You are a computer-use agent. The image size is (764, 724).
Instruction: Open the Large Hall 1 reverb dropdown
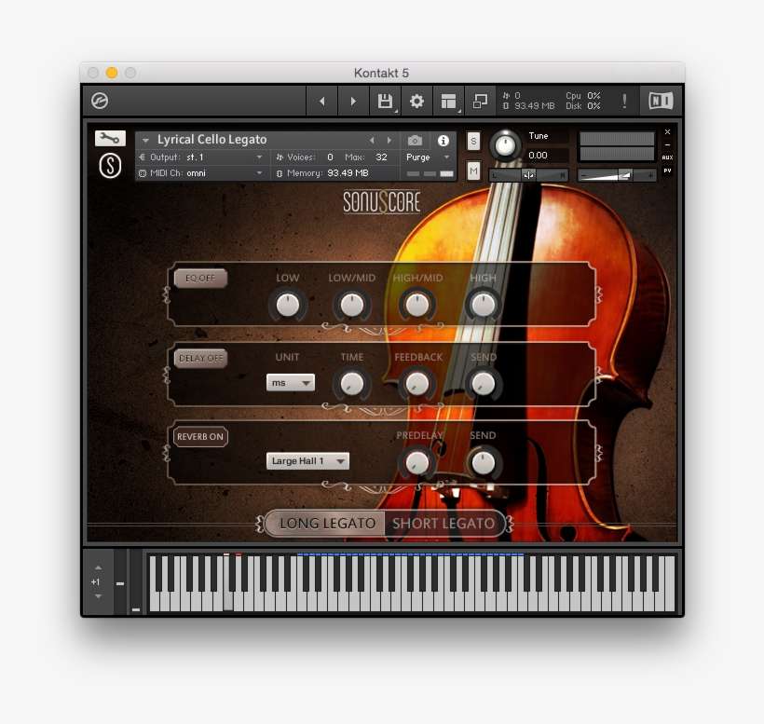[x=307, y=460]
